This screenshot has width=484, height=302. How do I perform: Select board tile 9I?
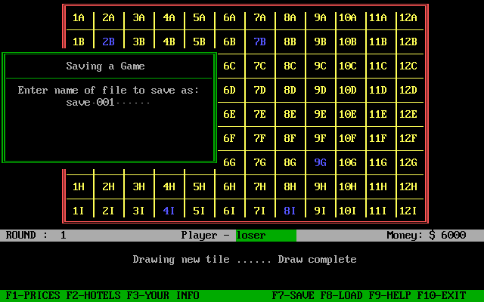tap(321, 211)
